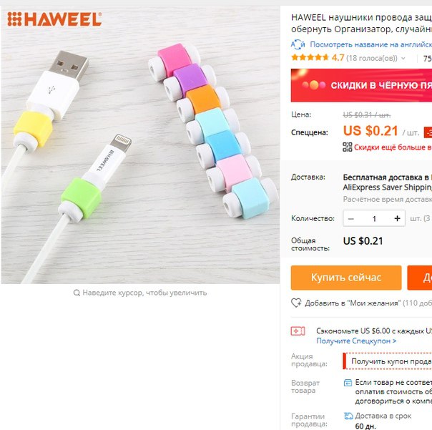Increase the quantity with the plus button

[x=397, y=219]
